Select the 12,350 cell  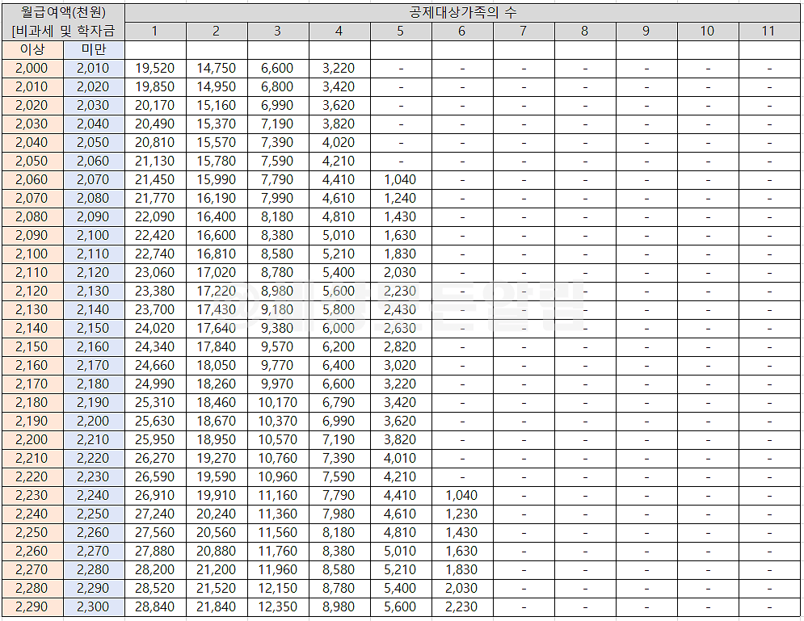coord(278,607)
